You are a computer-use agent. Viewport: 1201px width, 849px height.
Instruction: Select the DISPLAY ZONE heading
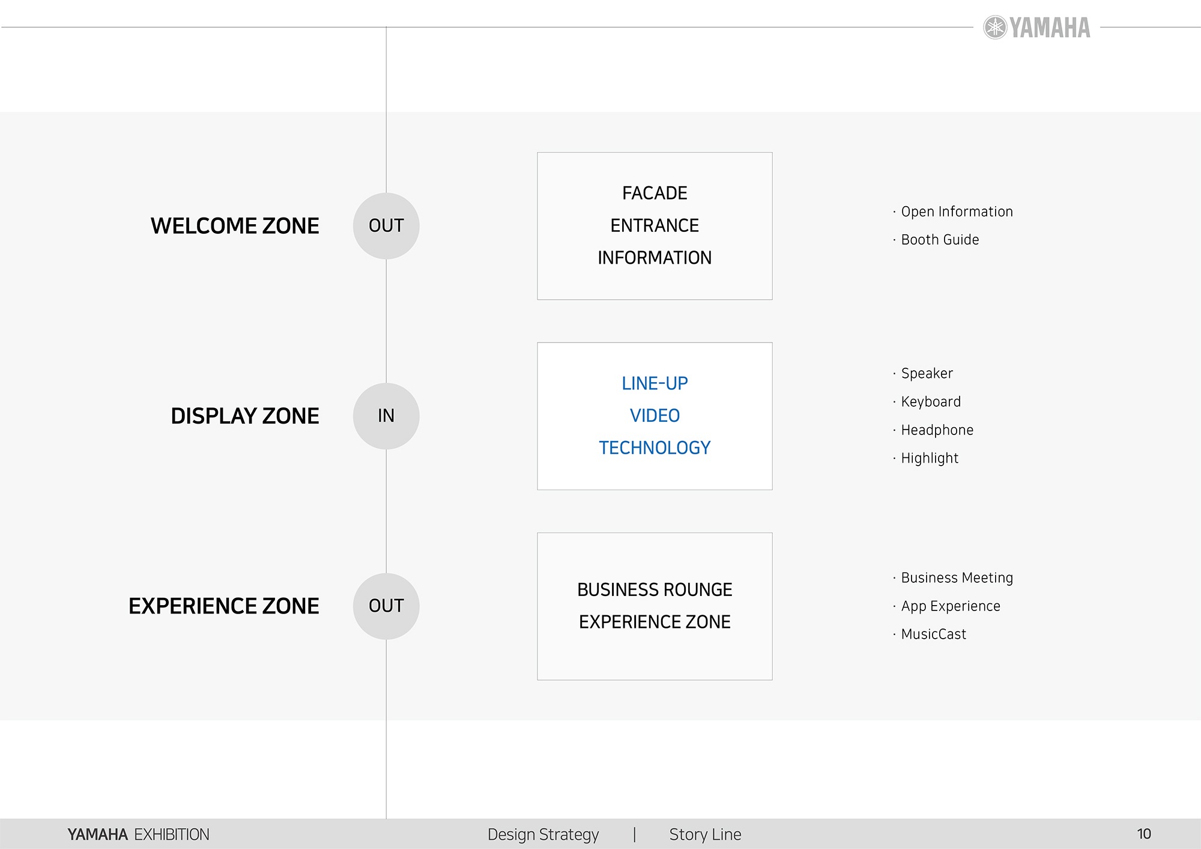click(245, 416)
